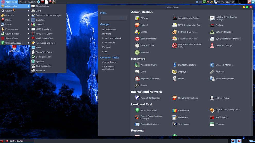
Task: Open Additional Drivers
Action: click(x=146, y=65)
